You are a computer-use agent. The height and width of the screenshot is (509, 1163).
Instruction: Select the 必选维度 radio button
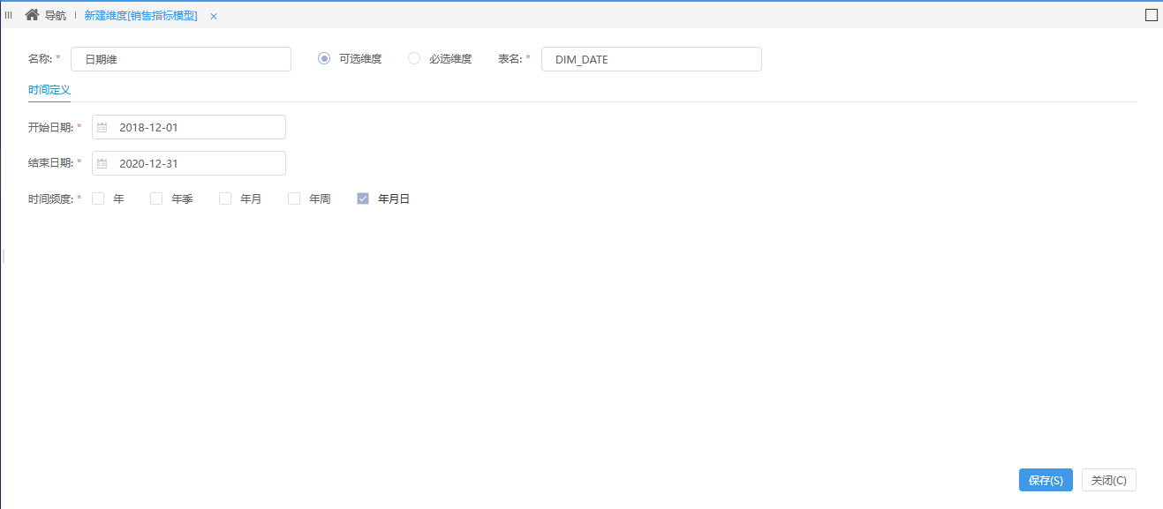[414, 58]
